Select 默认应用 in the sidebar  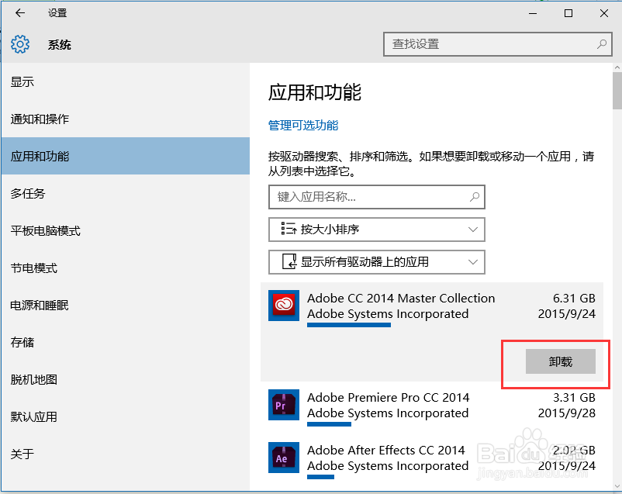tap(34, 417)
